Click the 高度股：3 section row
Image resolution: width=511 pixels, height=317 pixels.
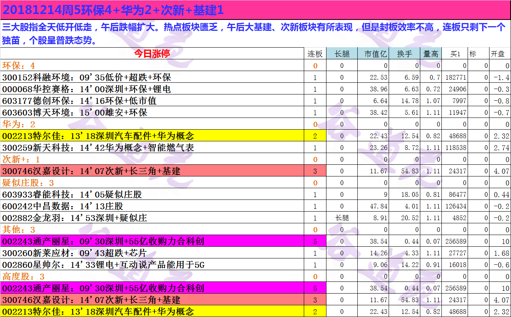click(152, 276)
